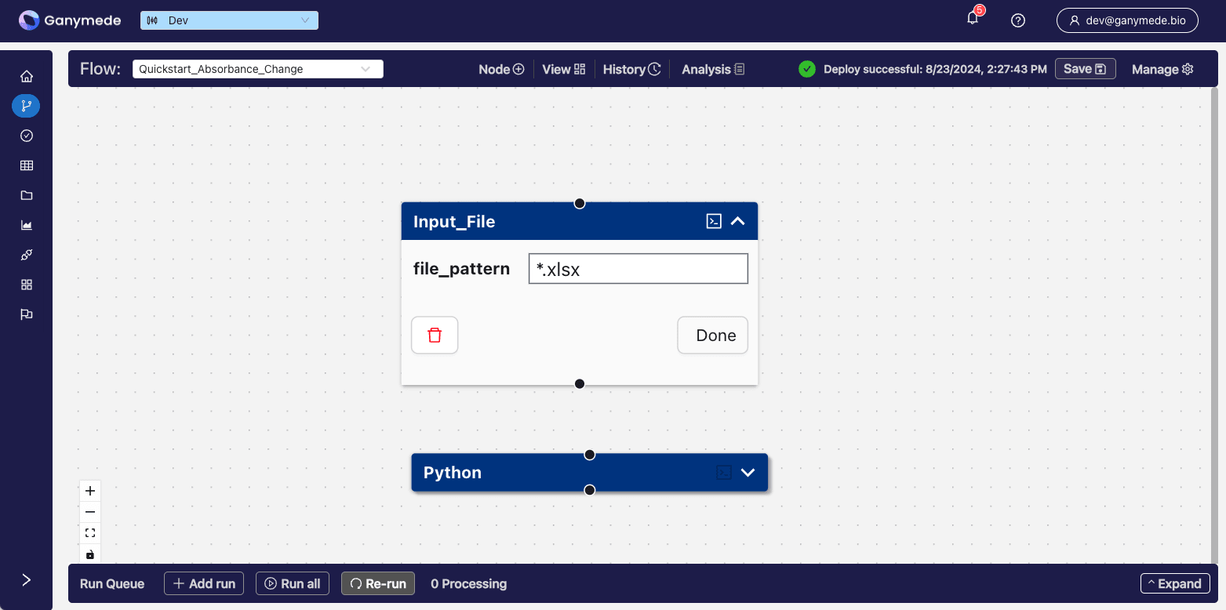Click Run all button

293,583
